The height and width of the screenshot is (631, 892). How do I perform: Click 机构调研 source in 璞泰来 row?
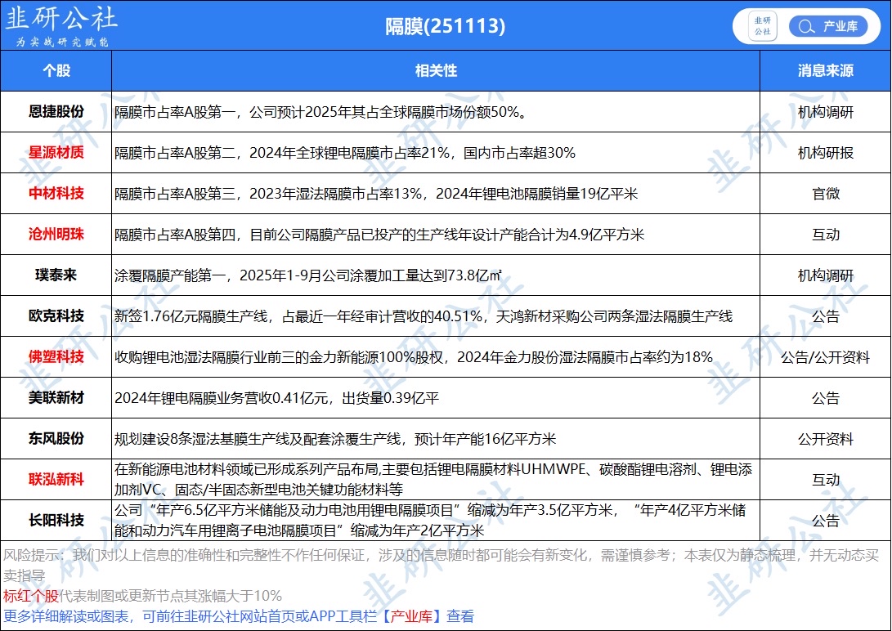(x=826, y=275)
